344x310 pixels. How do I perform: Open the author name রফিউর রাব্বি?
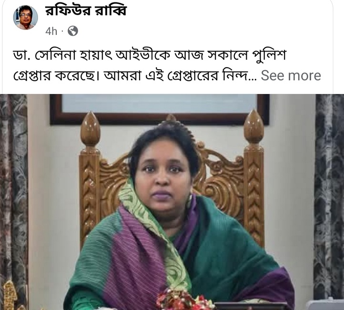click(86, 11)
